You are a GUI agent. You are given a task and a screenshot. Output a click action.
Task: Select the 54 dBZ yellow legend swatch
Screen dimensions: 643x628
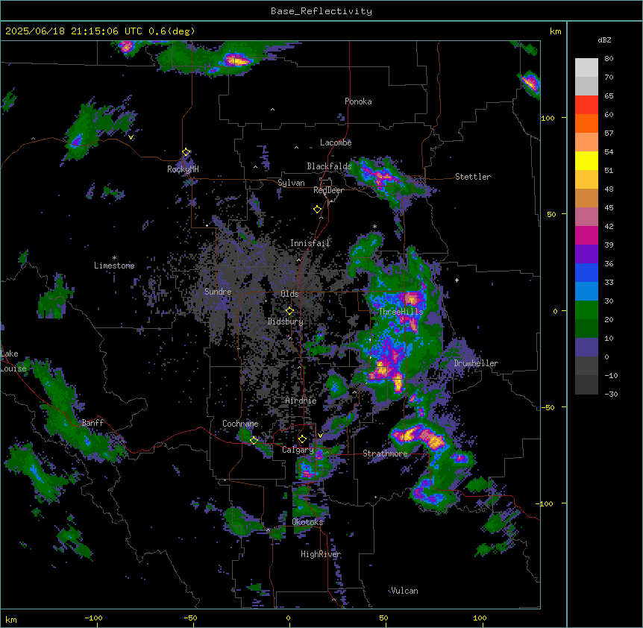(x=586, y=160)
